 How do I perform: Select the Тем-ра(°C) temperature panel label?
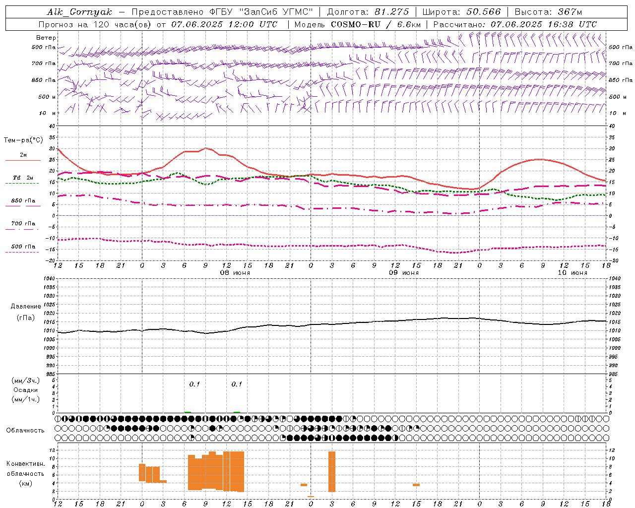(23, 140)
